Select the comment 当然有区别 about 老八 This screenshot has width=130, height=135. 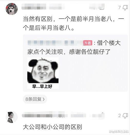point(74,23)
